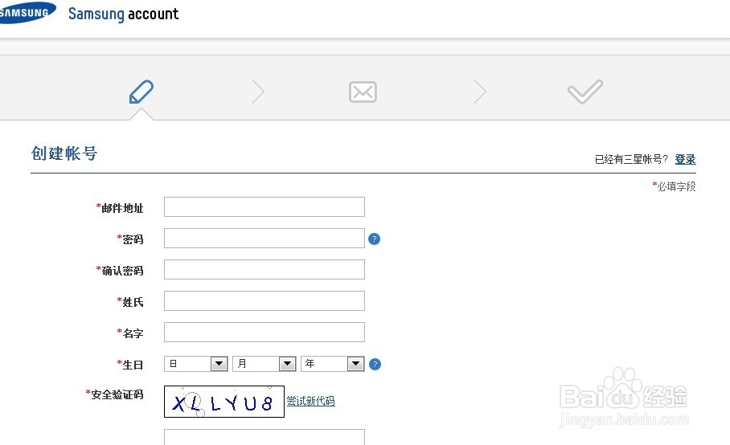Click the captcha image XLLYU8
The width and height of the screenshot is (730, 445).
point(224,402)
